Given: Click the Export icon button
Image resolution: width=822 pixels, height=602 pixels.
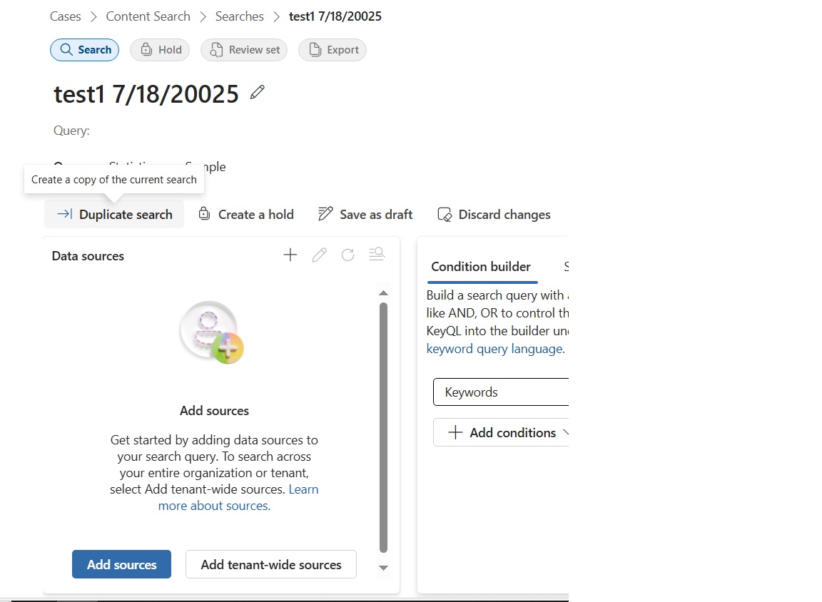Looking at the screenshot, I should [315, 50].
